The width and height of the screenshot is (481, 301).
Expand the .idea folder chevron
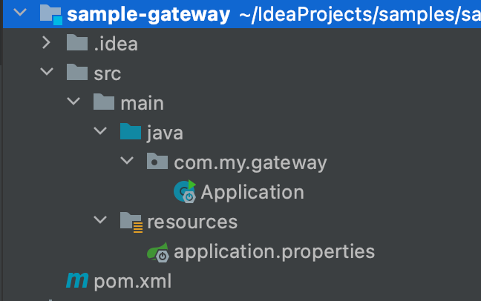pos(46,42)
